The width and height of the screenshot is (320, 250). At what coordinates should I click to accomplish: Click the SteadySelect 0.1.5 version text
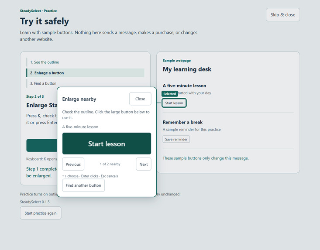click(34, 202)
